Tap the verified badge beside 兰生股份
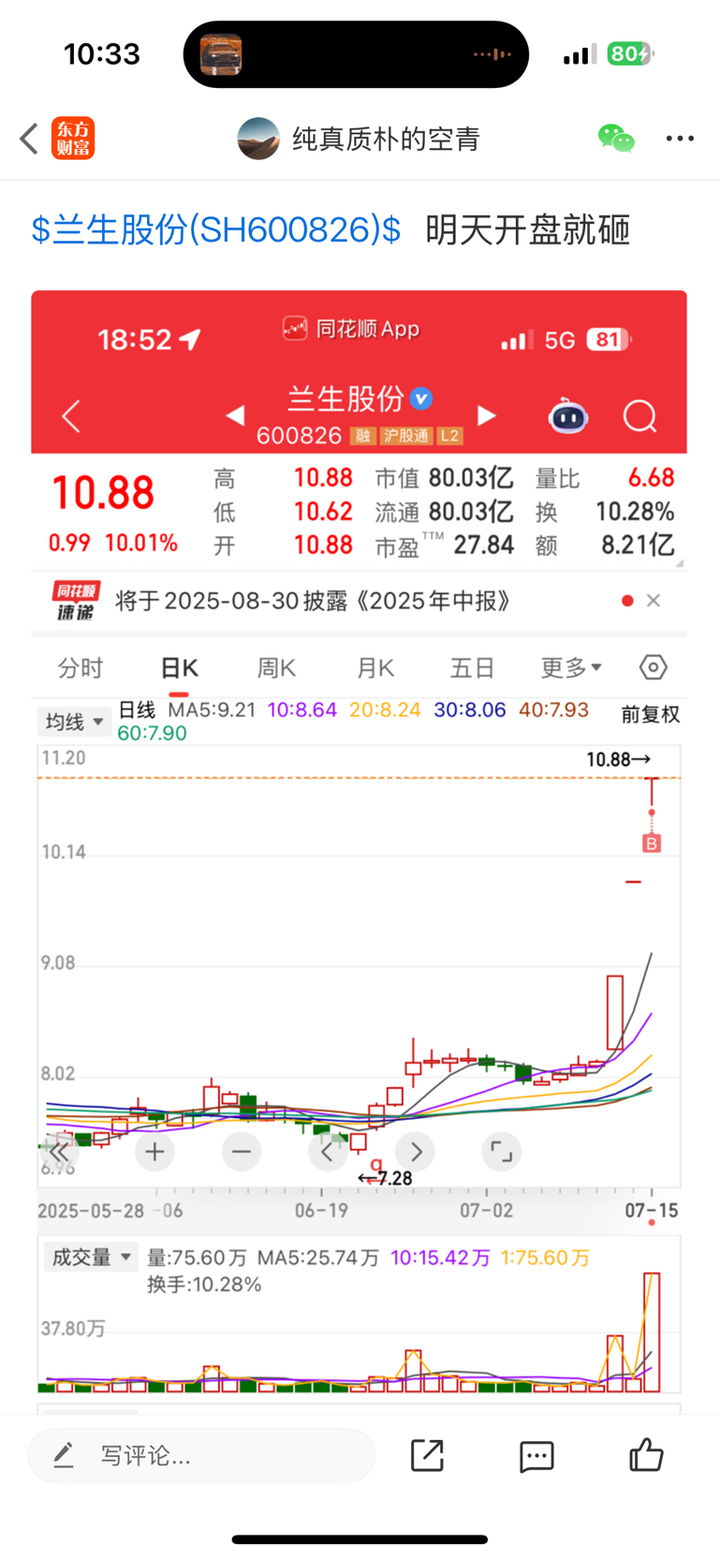Screen dimensions: 720x1559 422,399
